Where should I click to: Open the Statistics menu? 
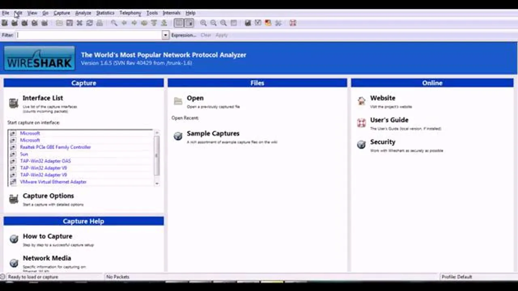tap(105, 13)
